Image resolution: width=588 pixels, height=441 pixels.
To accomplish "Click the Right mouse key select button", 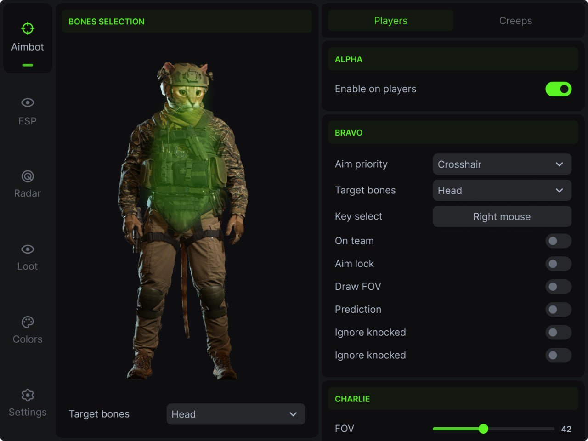I will [502, 216].
